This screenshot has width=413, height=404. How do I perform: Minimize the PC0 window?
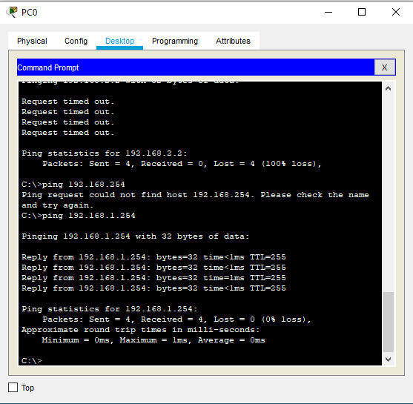[x=328, y=12]
